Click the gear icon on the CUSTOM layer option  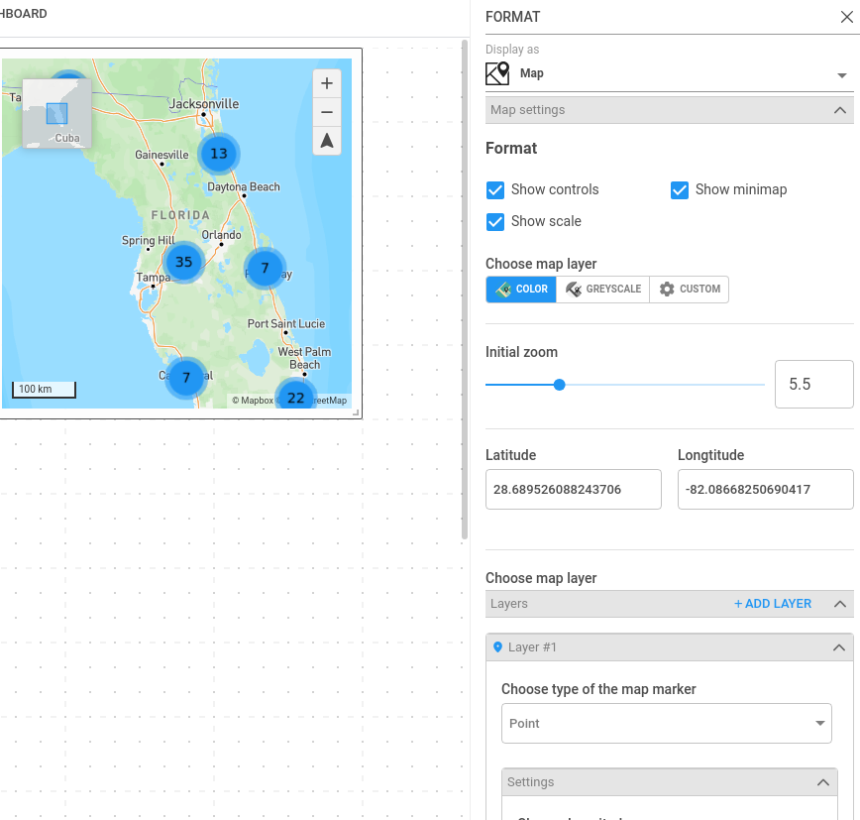pos(666,290)
